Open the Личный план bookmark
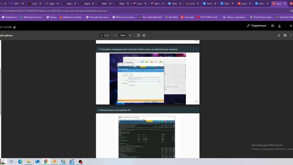293x165 pixels. pos(98,17)
